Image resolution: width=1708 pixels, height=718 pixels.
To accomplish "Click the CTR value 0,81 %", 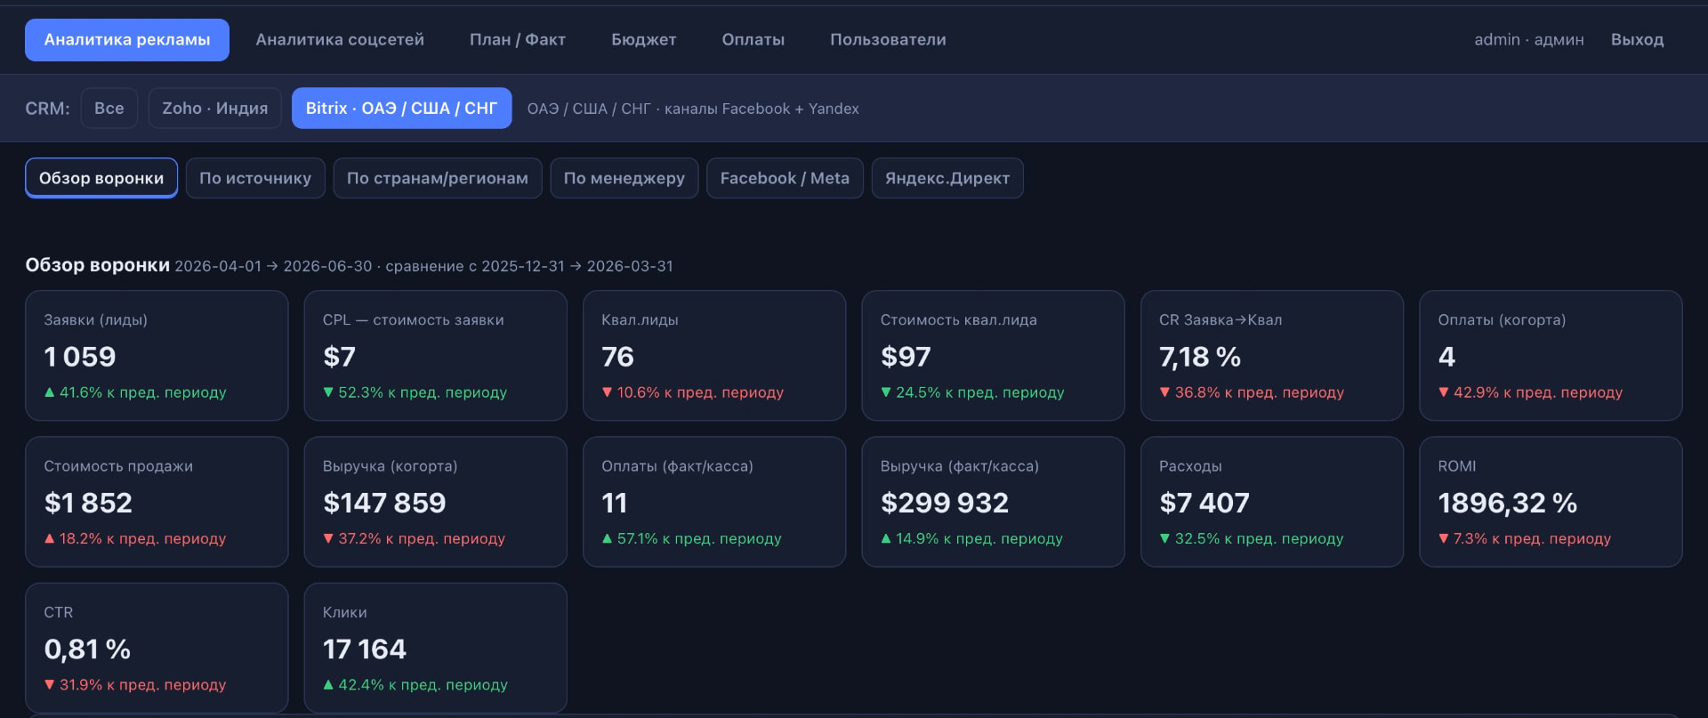I will (87, 649).
